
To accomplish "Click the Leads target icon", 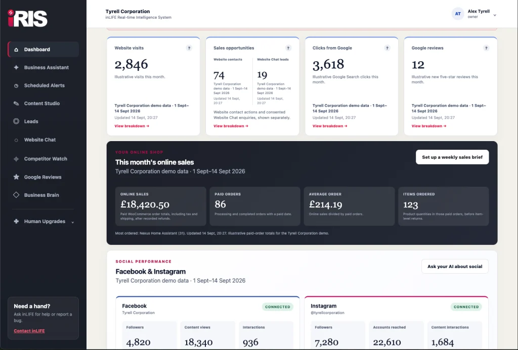I will click(x=16, y=121).
